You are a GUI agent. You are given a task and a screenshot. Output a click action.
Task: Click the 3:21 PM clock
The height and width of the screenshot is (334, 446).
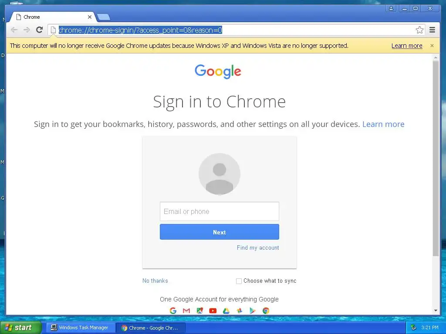point(430,327)
